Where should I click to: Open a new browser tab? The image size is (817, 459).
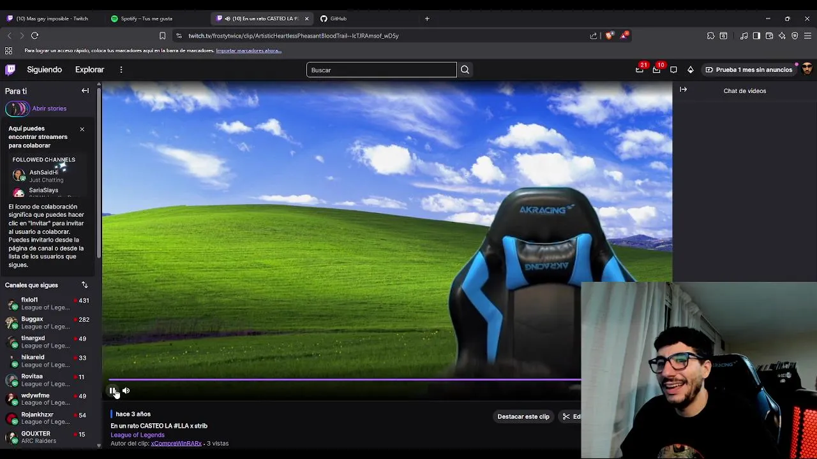427,18
